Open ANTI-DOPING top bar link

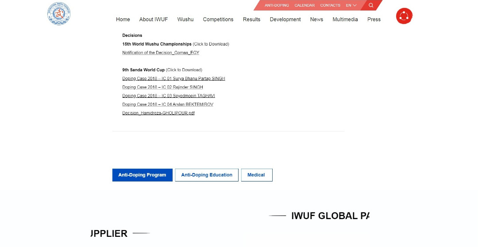277,5
